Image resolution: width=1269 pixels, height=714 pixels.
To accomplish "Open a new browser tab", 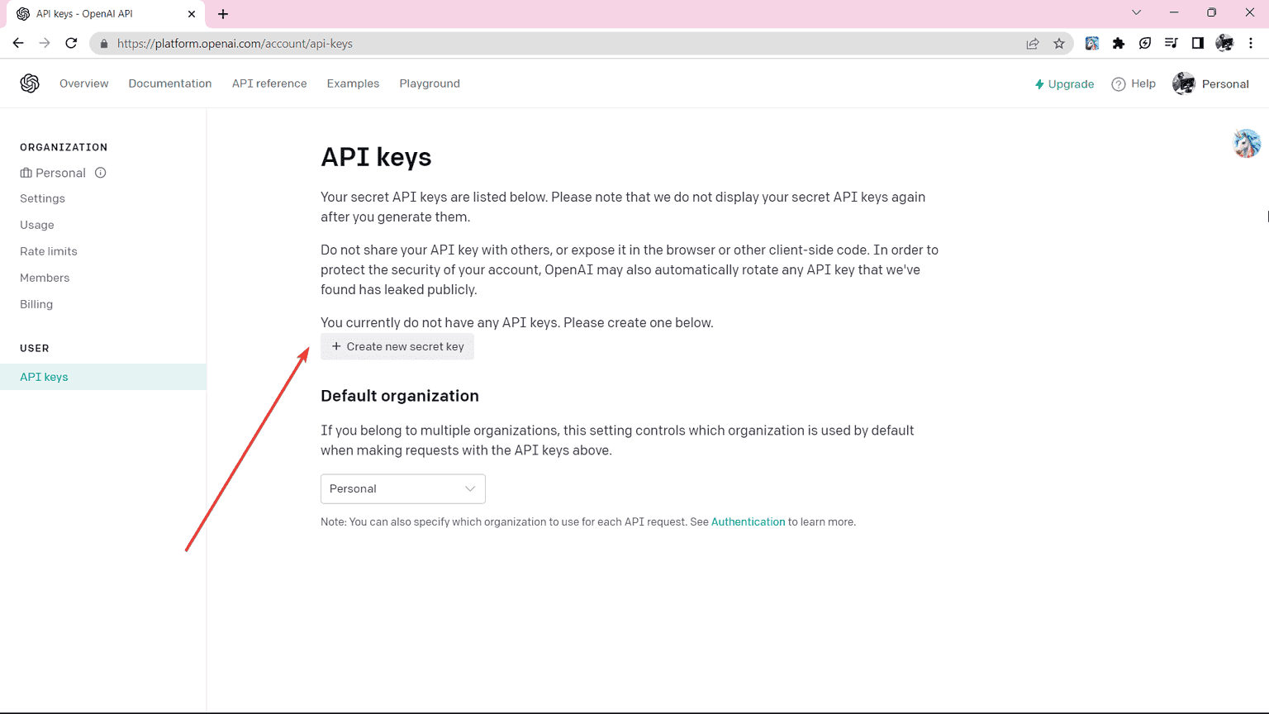I will point(223,14).
